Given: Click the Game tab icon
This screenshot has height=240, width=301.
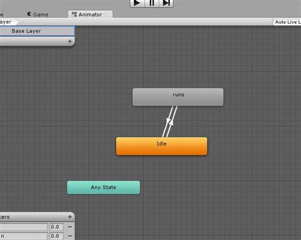Looking at the screenshot, I should pos(29,14).
